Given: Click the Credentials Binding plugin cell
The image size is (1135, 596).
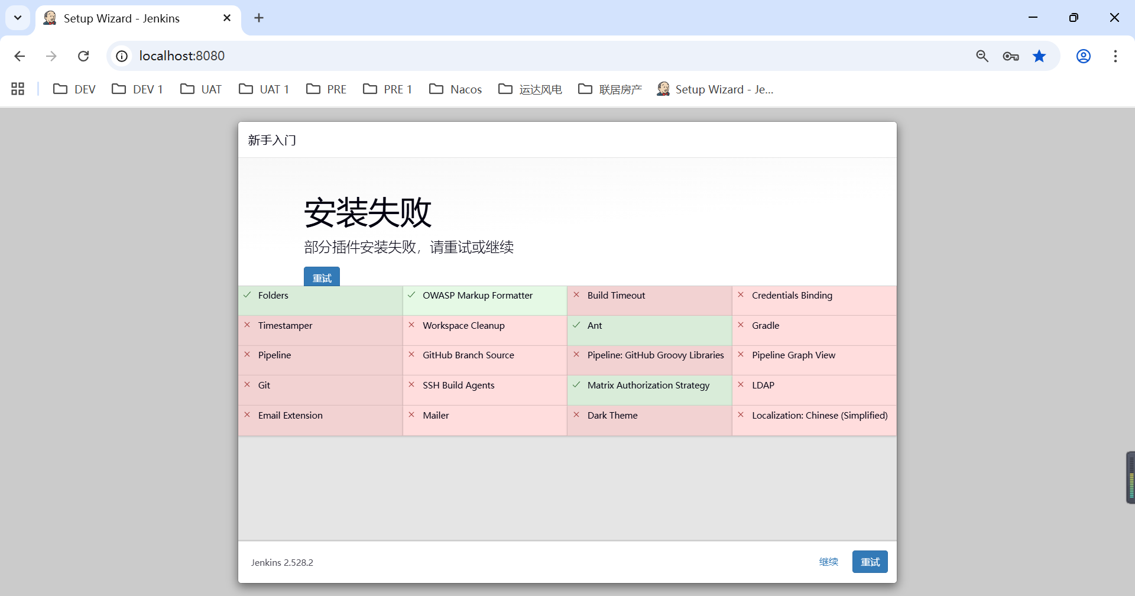Looking at the screenshot, I should (x=814, y=300).
